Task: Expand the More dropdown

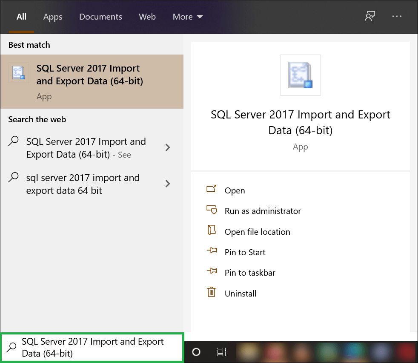Action: [x=188, y=17]
